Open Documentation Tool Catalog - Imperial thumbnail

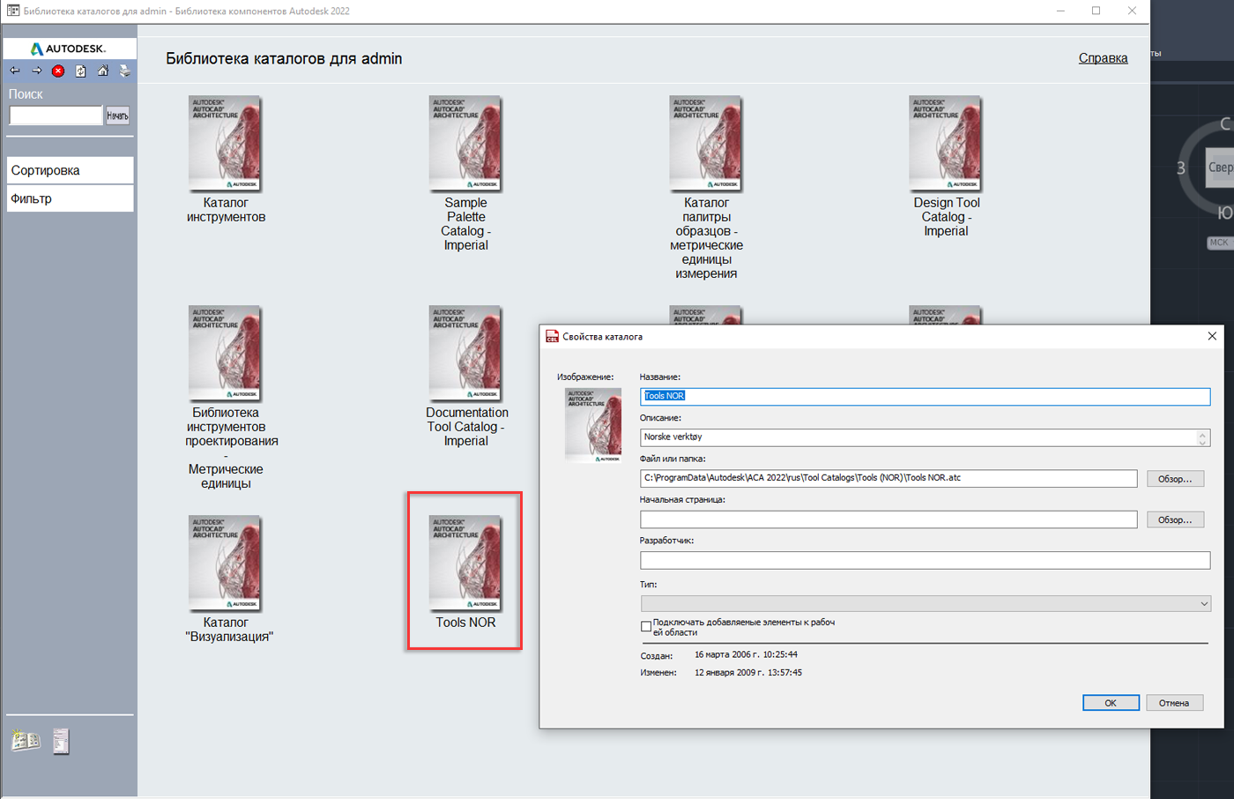465,354
